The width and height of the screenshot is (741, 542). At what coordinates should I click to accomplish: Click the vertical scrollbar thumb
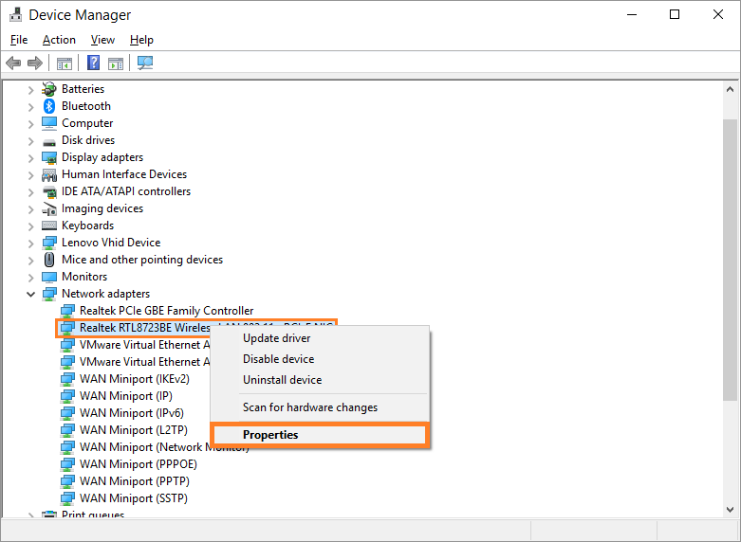tap(730, 260)
